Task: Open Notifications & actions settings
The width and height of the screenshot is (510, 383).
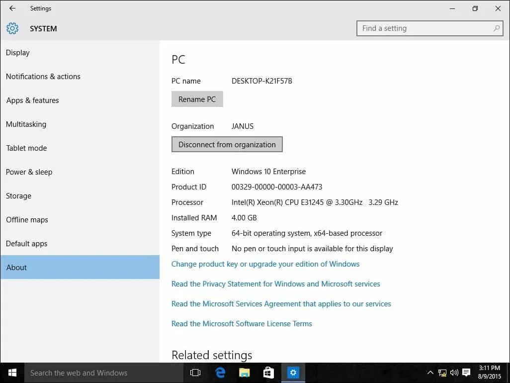Action: tap(80, 77)
